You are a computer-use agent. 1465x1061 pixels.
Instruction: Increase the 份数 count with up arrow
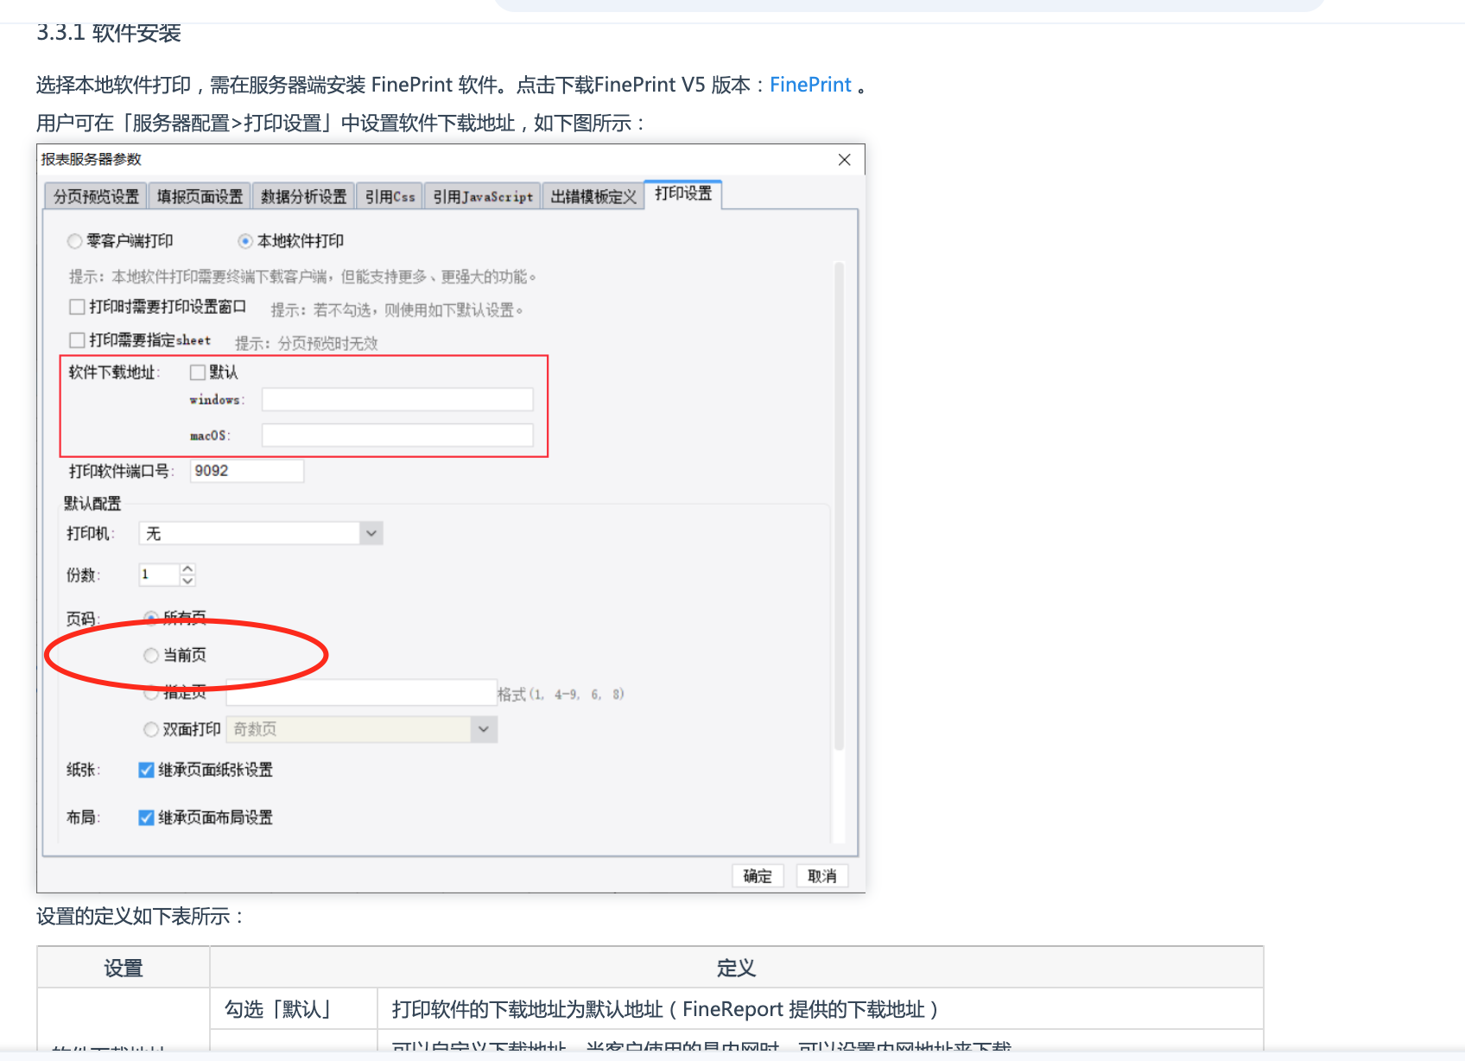[187, 569]
